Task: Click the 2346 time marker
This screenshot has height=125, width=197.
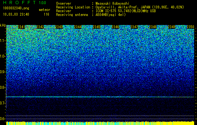Action: click(x=115, y=27)
